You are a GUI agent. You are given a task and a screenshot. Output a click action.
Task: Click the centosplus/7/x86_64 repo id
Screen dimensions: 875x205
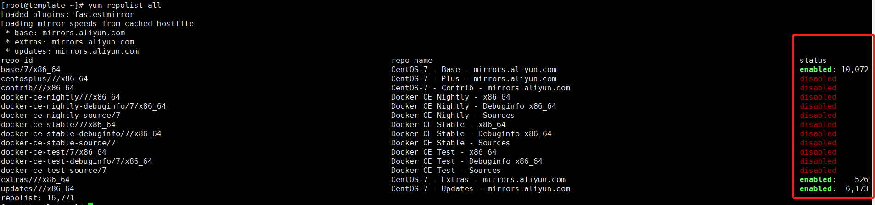click(x=45, y=79)
